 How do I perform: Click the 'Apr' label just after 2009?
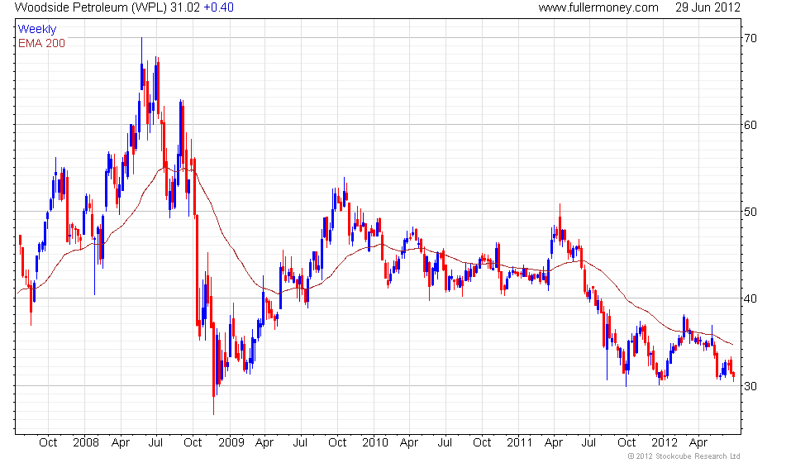pyautogui.click(x=264, y=443)
